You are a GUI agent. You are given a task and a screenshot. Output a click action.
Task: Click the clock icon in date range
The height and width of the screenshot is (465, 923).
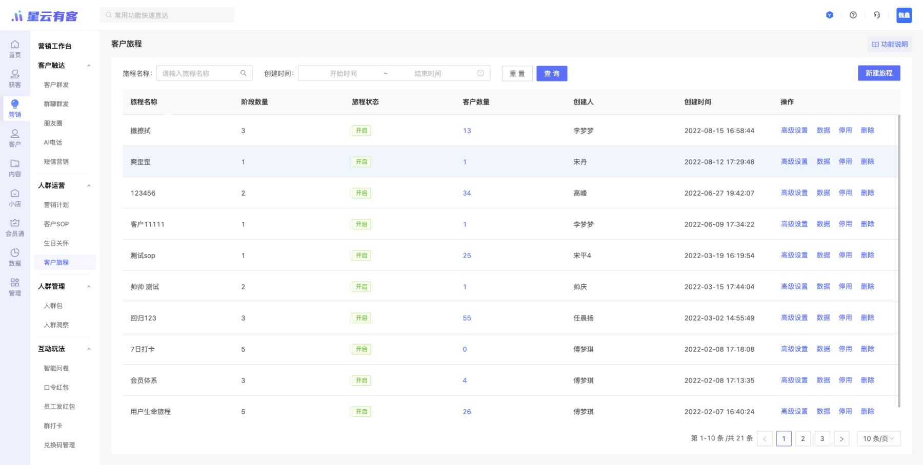coord(480,73)
